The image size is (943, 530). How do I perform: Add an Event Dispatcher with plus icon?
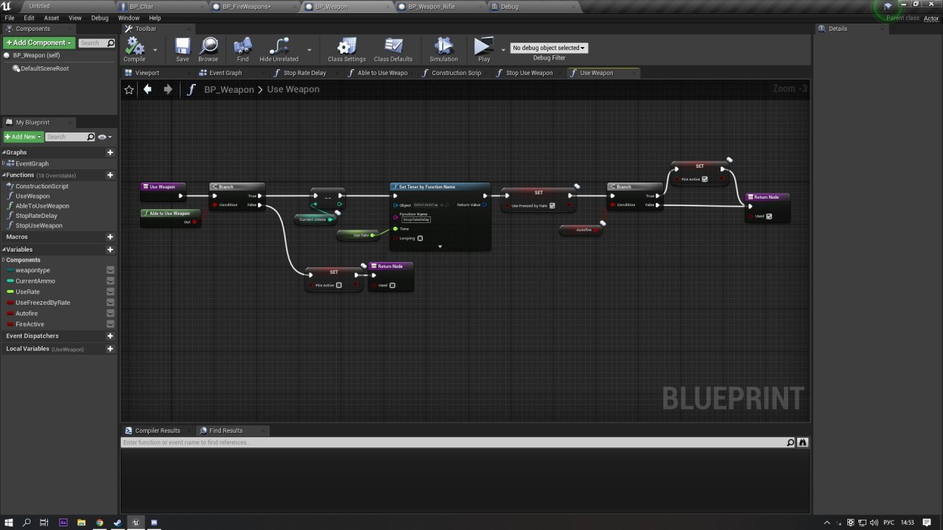coord(110,336)
